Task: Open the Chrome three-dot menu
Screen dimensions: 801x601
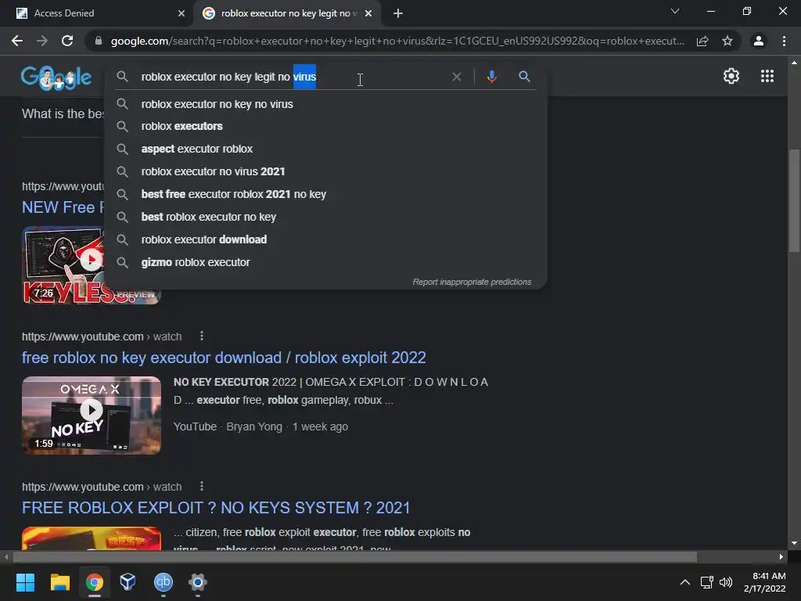Action: (x=784, y=41)
